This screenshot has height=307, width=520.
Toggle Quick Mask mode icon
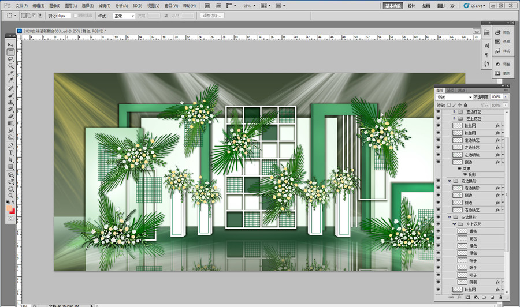point(10,219)
